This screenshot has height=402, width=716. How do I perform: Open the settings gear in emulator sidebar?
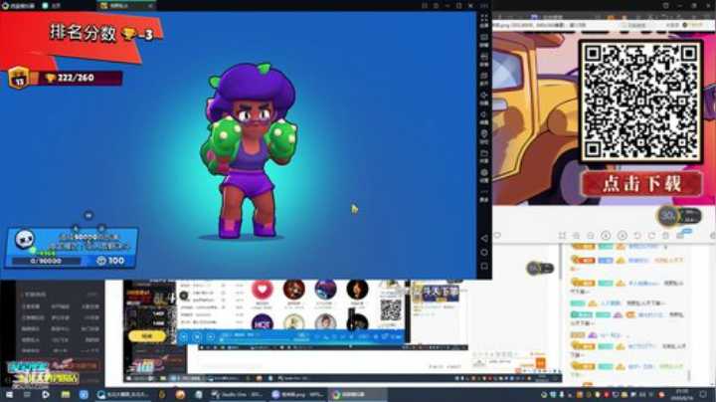click(x=484, y=173)
